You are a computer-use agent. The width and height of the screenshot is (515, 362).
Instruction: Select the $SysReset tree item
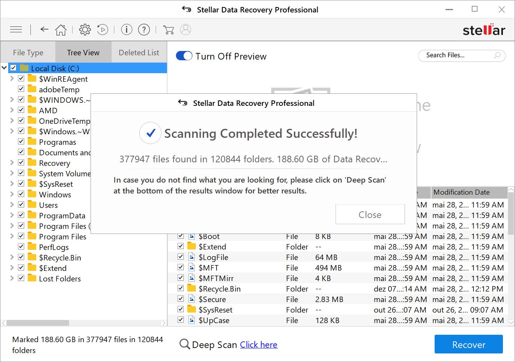coord(56,184)
